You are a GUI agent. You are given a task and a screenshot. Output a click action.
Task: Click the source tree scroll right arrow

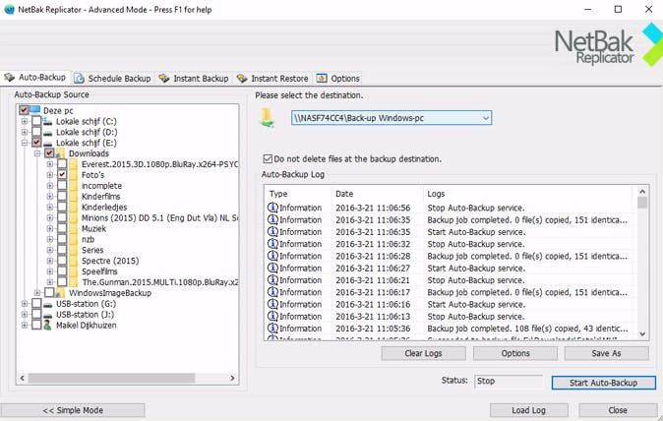[232, 378]
